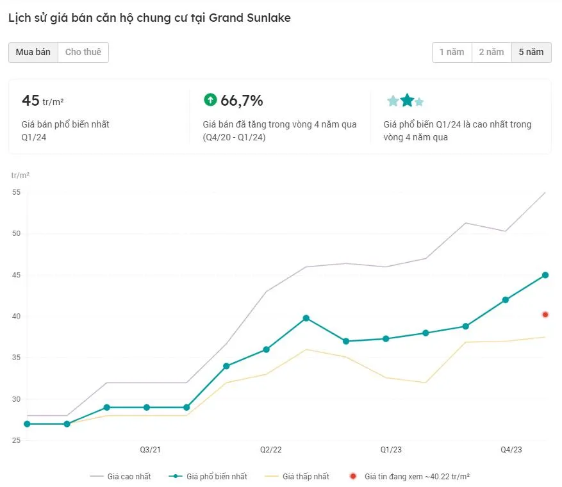The width and height of the screenshot is (562, 487).
Task: Click the red dot for the viewed listing price
Action: pyautogui.click(x=545, y=315)
